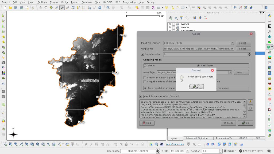Click Select button for Input file

coord(244,43)
